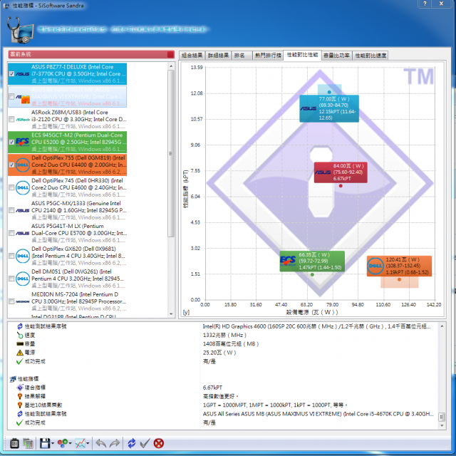This screenshot has width=456, height=456.
Task: Click the blue 77.00W ASUS chart label
Action: [329, 108]
